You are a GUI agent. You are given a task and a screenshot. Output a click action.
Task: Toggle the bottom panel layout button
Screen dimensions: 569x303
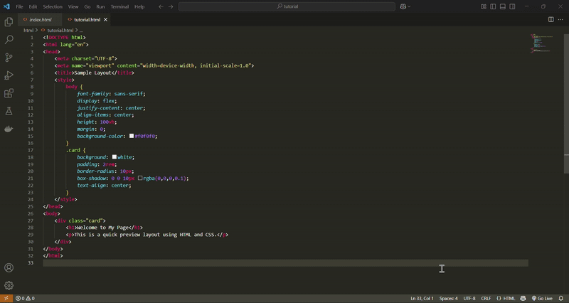click(502, 6)
